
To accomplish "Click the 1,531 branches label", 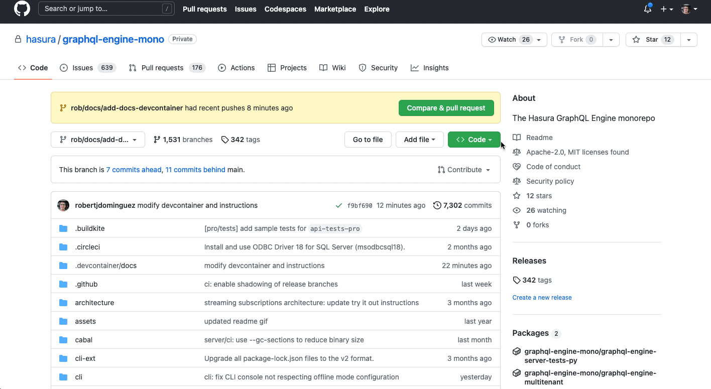I will [x=183, y=140].
